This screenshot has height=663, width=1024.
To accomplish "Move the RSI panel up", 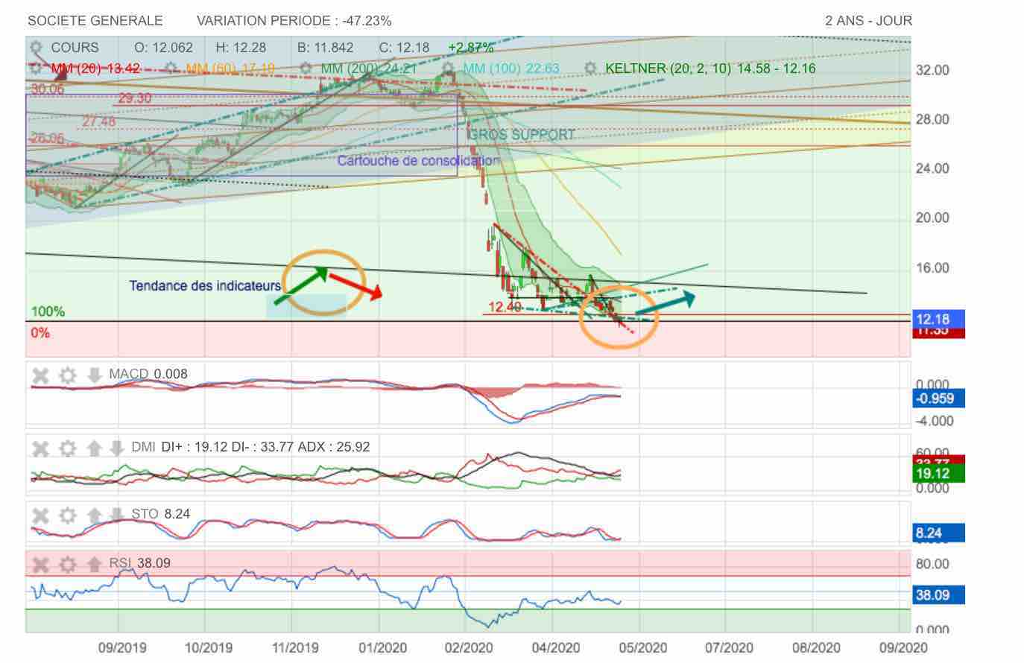I will coord(94,564).
